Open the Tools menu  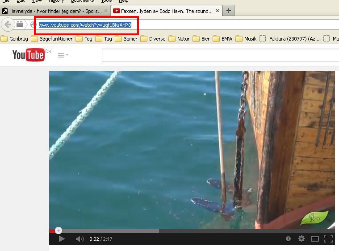coord(106,1)
